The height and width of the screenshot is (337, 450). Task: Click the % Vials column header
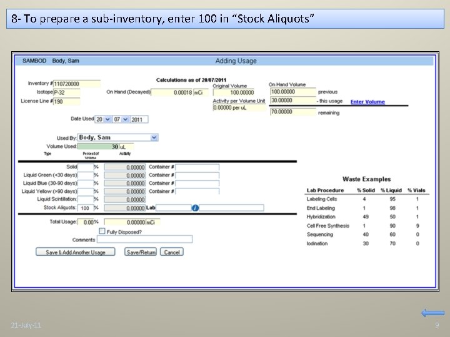pyautogui.click(x=416, y=190)
